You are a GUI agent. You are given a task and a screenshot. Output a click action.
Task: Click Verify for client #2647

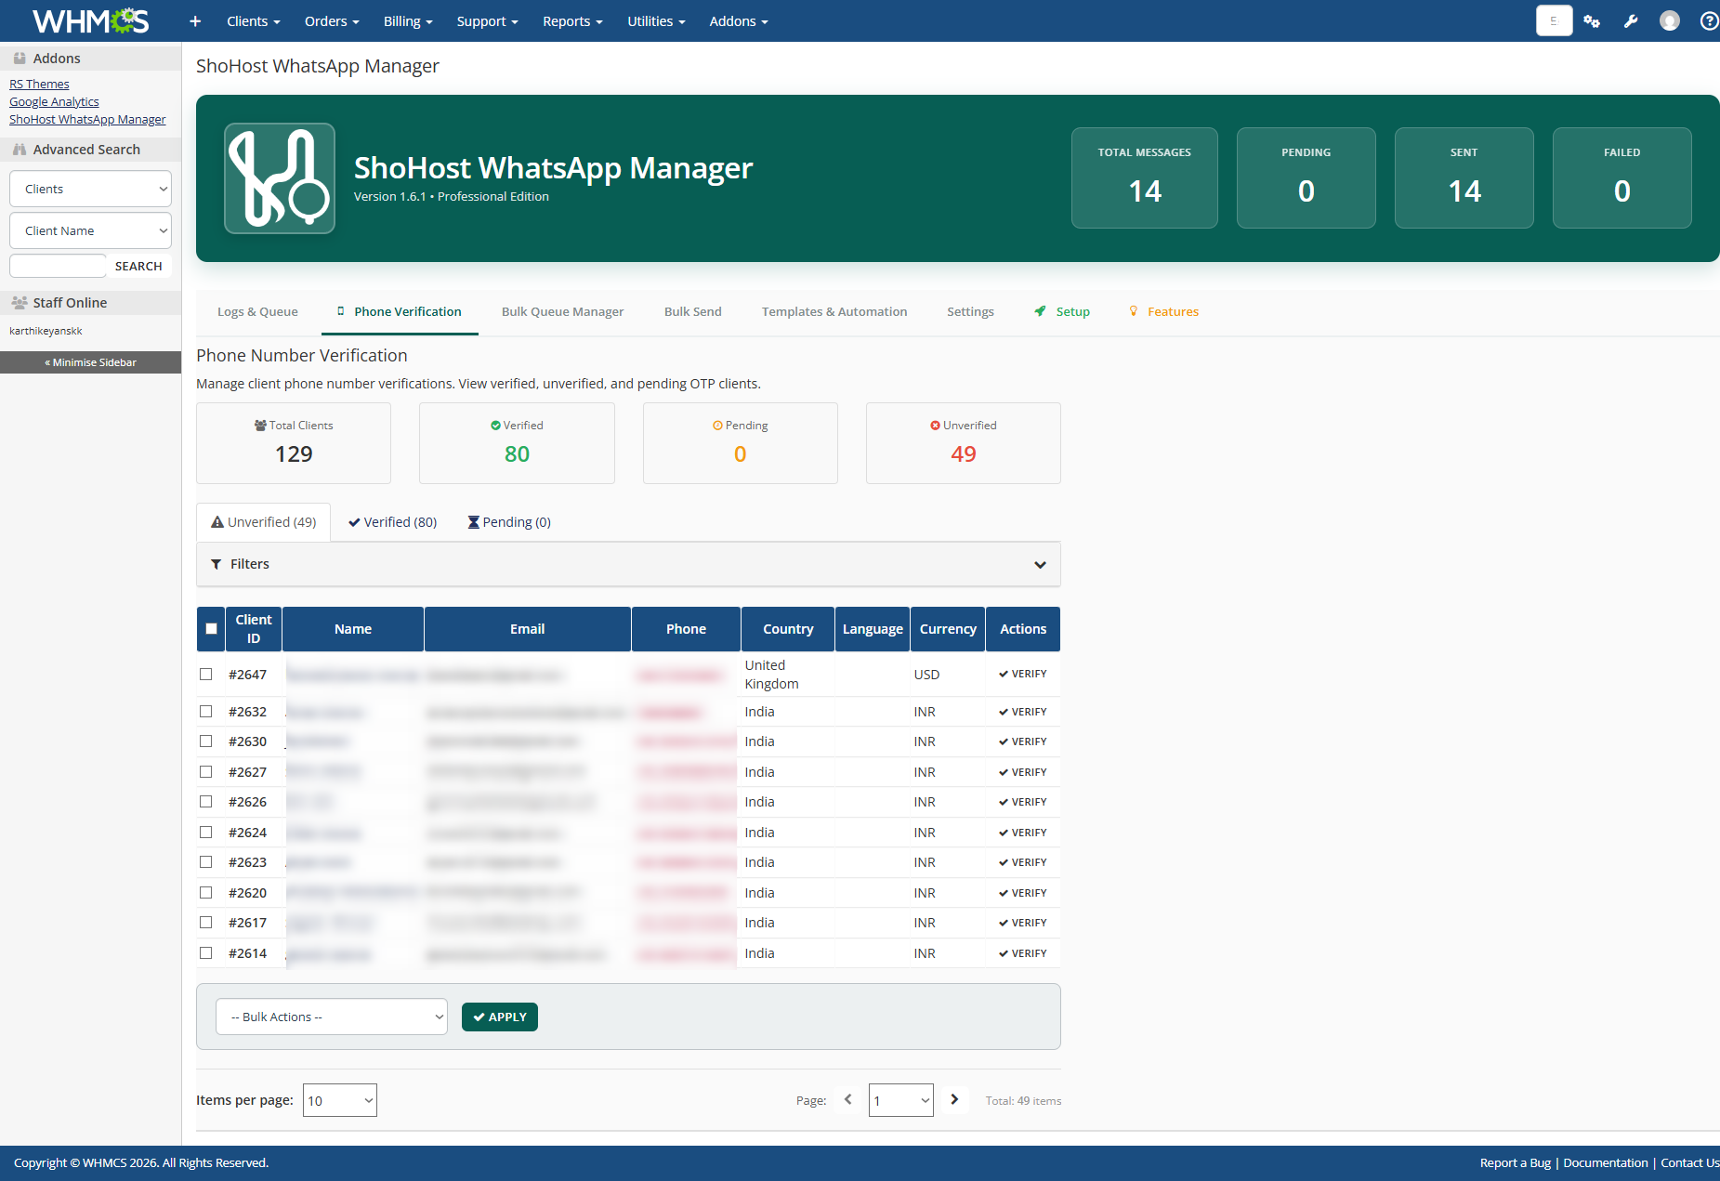click(1022, 674)
